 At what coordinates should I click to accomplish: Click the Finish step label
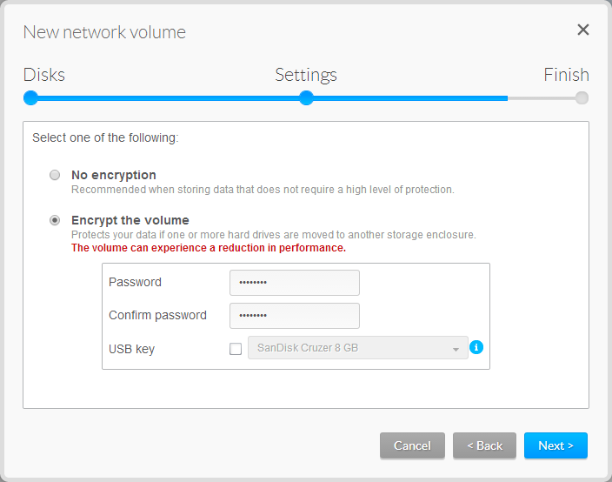pos(566,75)
